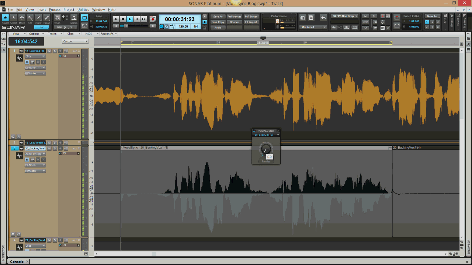Screen dimensions: 472x265
Task: Click the Bounce button
Action: 234,22
